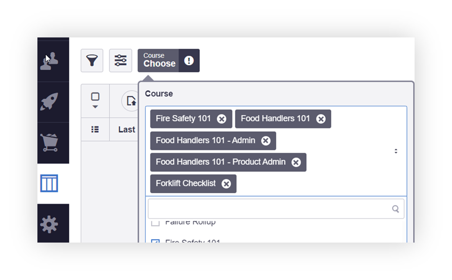Toggle the Failure Rollup checkbox
The height and width of the screenshot is (280, 452).
click(x=155, y=223)
